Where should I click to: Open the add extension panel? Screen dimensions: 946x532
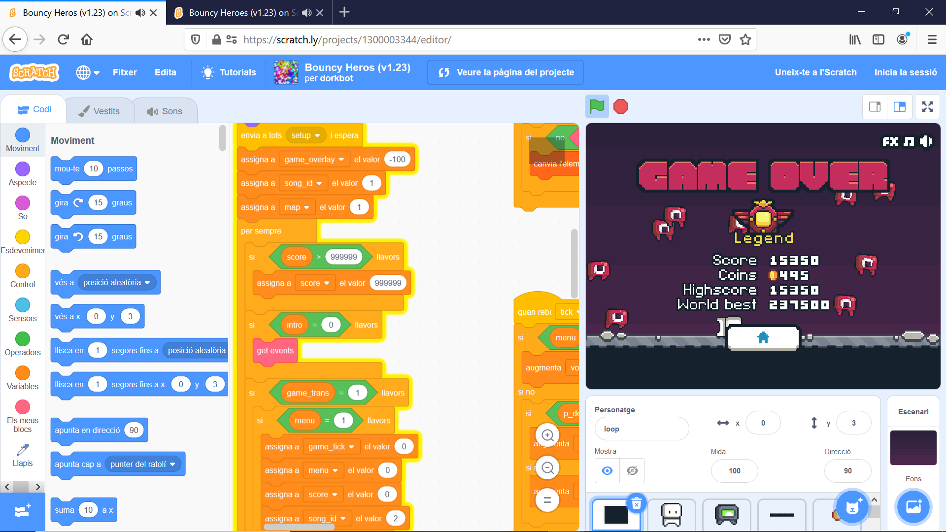click(x=23, y=511)
